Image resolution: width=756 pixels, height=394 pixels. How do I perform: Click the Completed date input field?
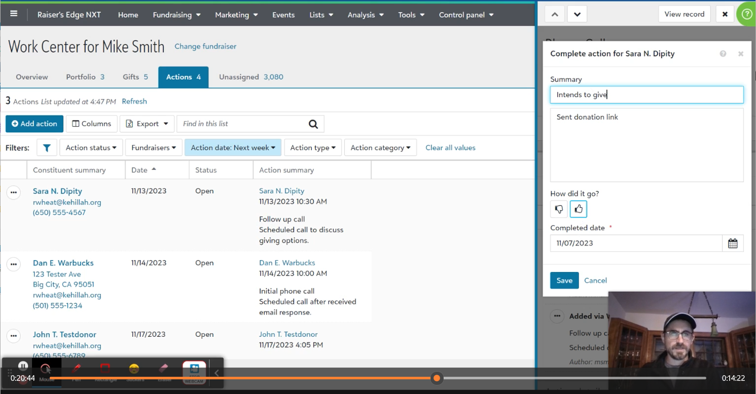(636, 243)
